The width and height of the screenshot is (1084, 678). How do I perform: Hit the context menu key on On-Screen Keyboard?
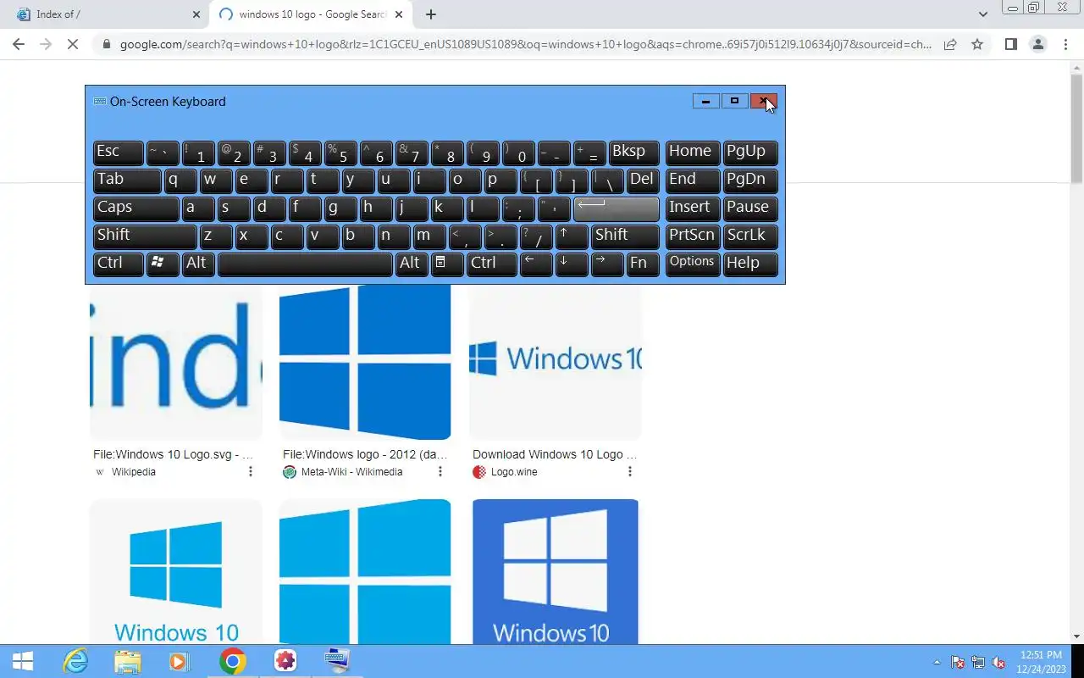click(x=447, y=264)
